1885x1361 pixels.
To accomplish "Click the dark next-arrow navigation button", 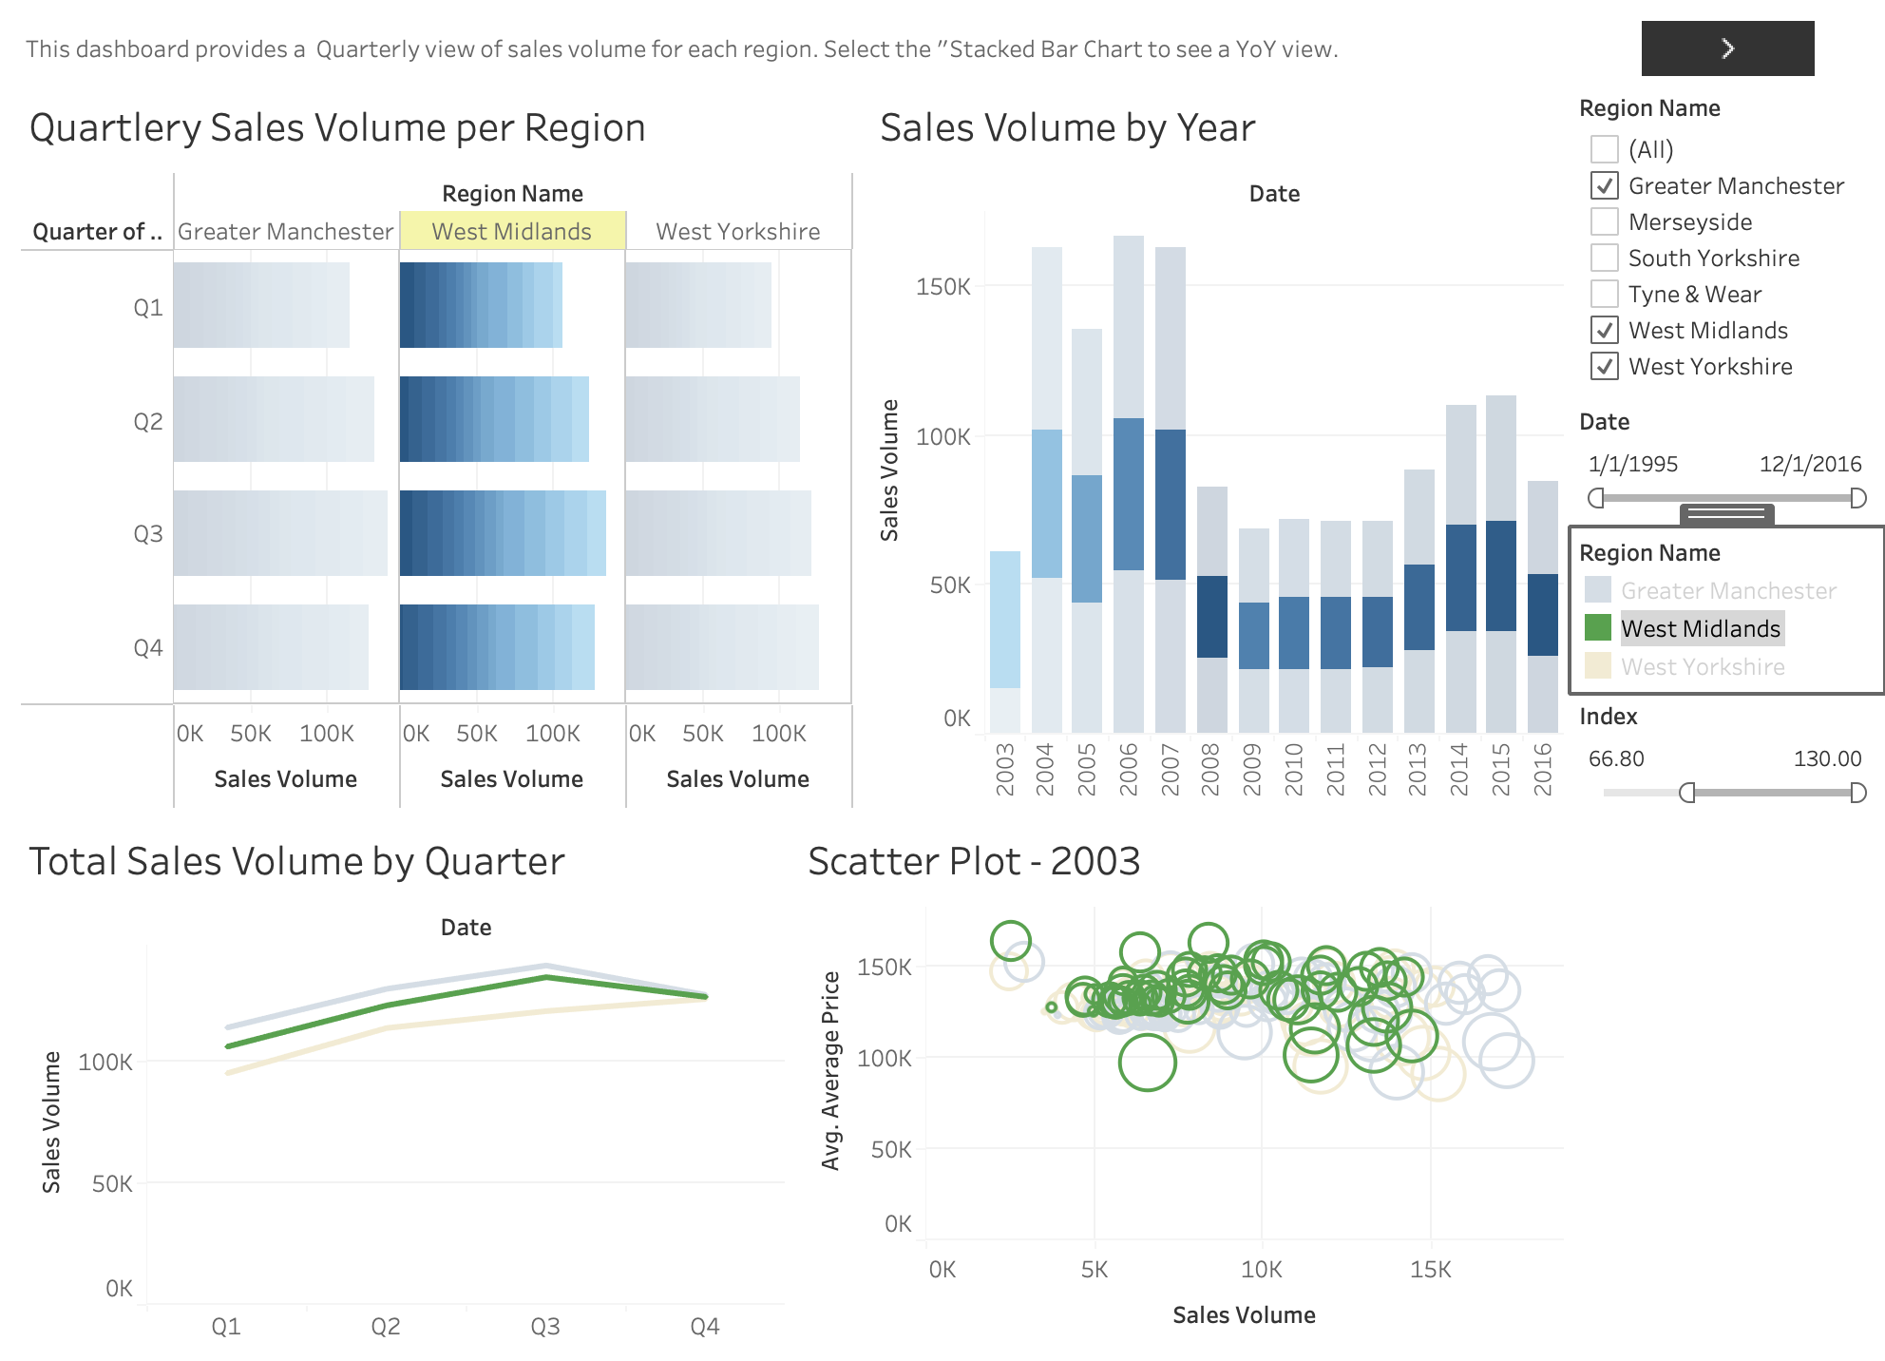I will tap(1727, 48).
